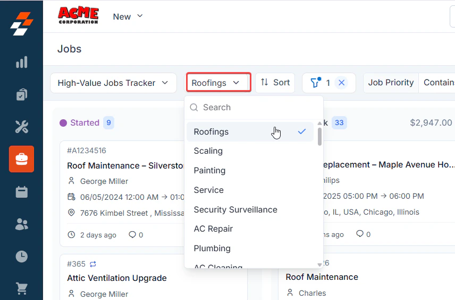The image size is (455, 300).
Task: Clear the active filter with X
Action: (342, 83)
